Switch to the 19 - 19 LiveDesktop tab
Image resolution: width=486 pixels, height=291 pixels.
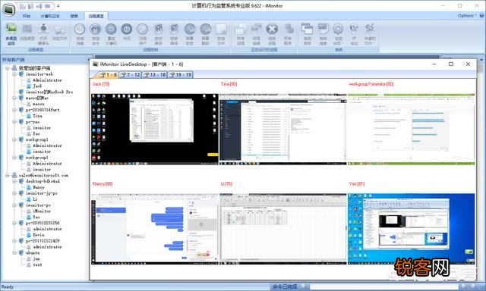[181, 74]
